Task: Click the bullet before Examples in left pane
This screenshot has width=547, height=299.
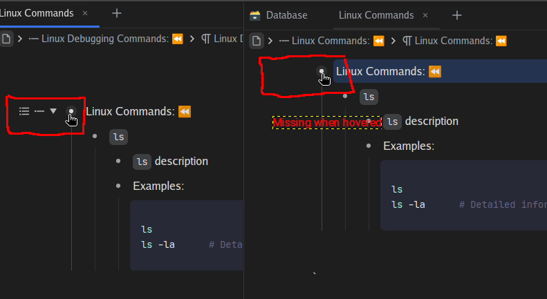Action: 118,186
